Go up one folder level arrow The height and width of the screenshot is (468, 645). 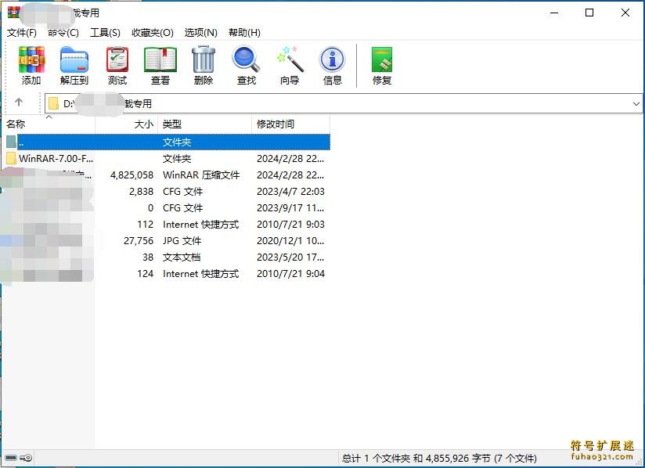[19, 102]
